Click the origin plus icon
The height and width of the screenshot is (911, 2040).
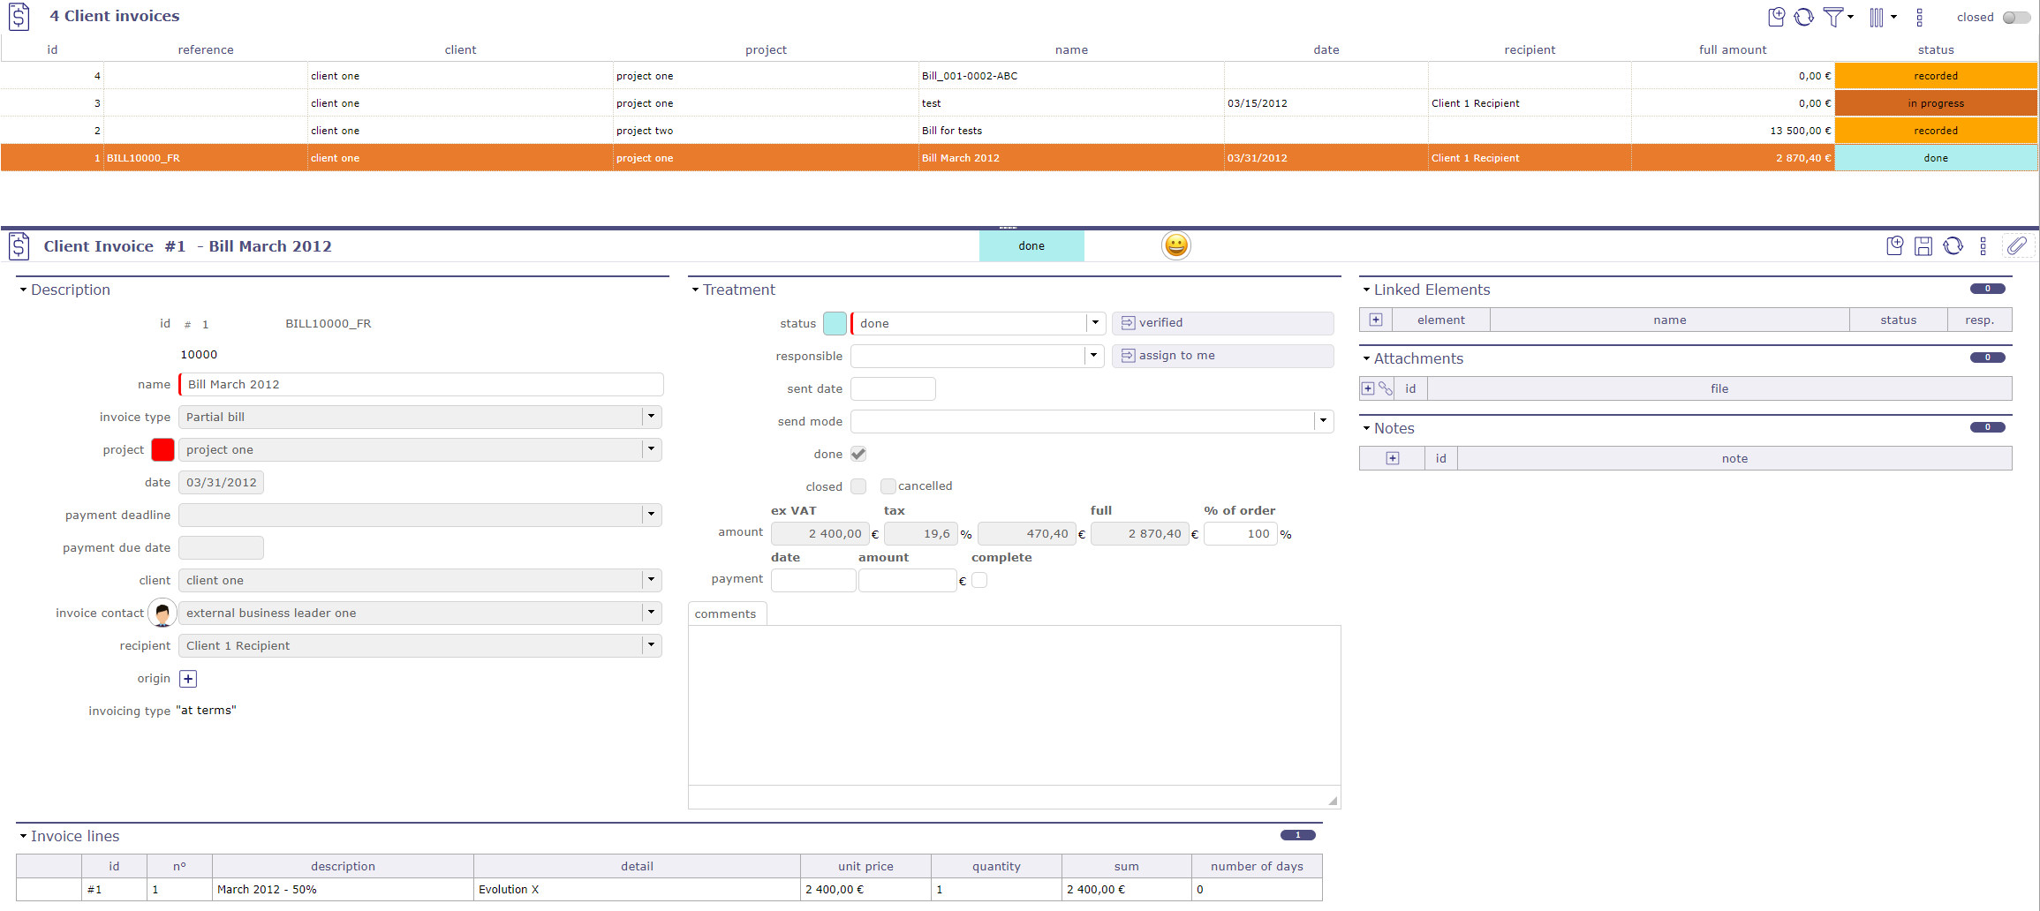(x=188, y=679)
